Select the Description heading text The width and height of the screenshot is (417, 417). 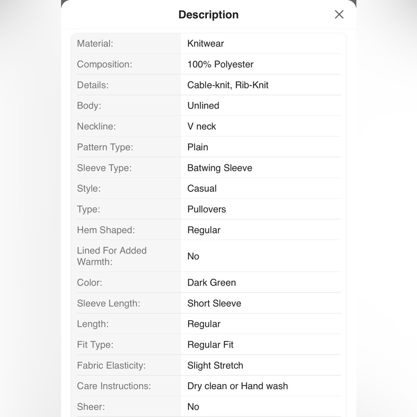208,15
